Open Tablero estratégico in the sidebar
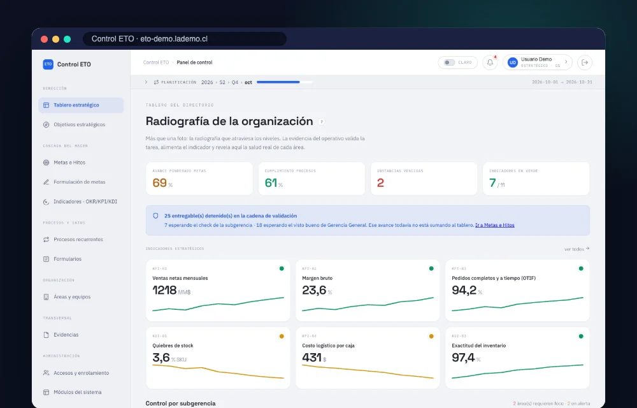 click(x=81, y=105)
